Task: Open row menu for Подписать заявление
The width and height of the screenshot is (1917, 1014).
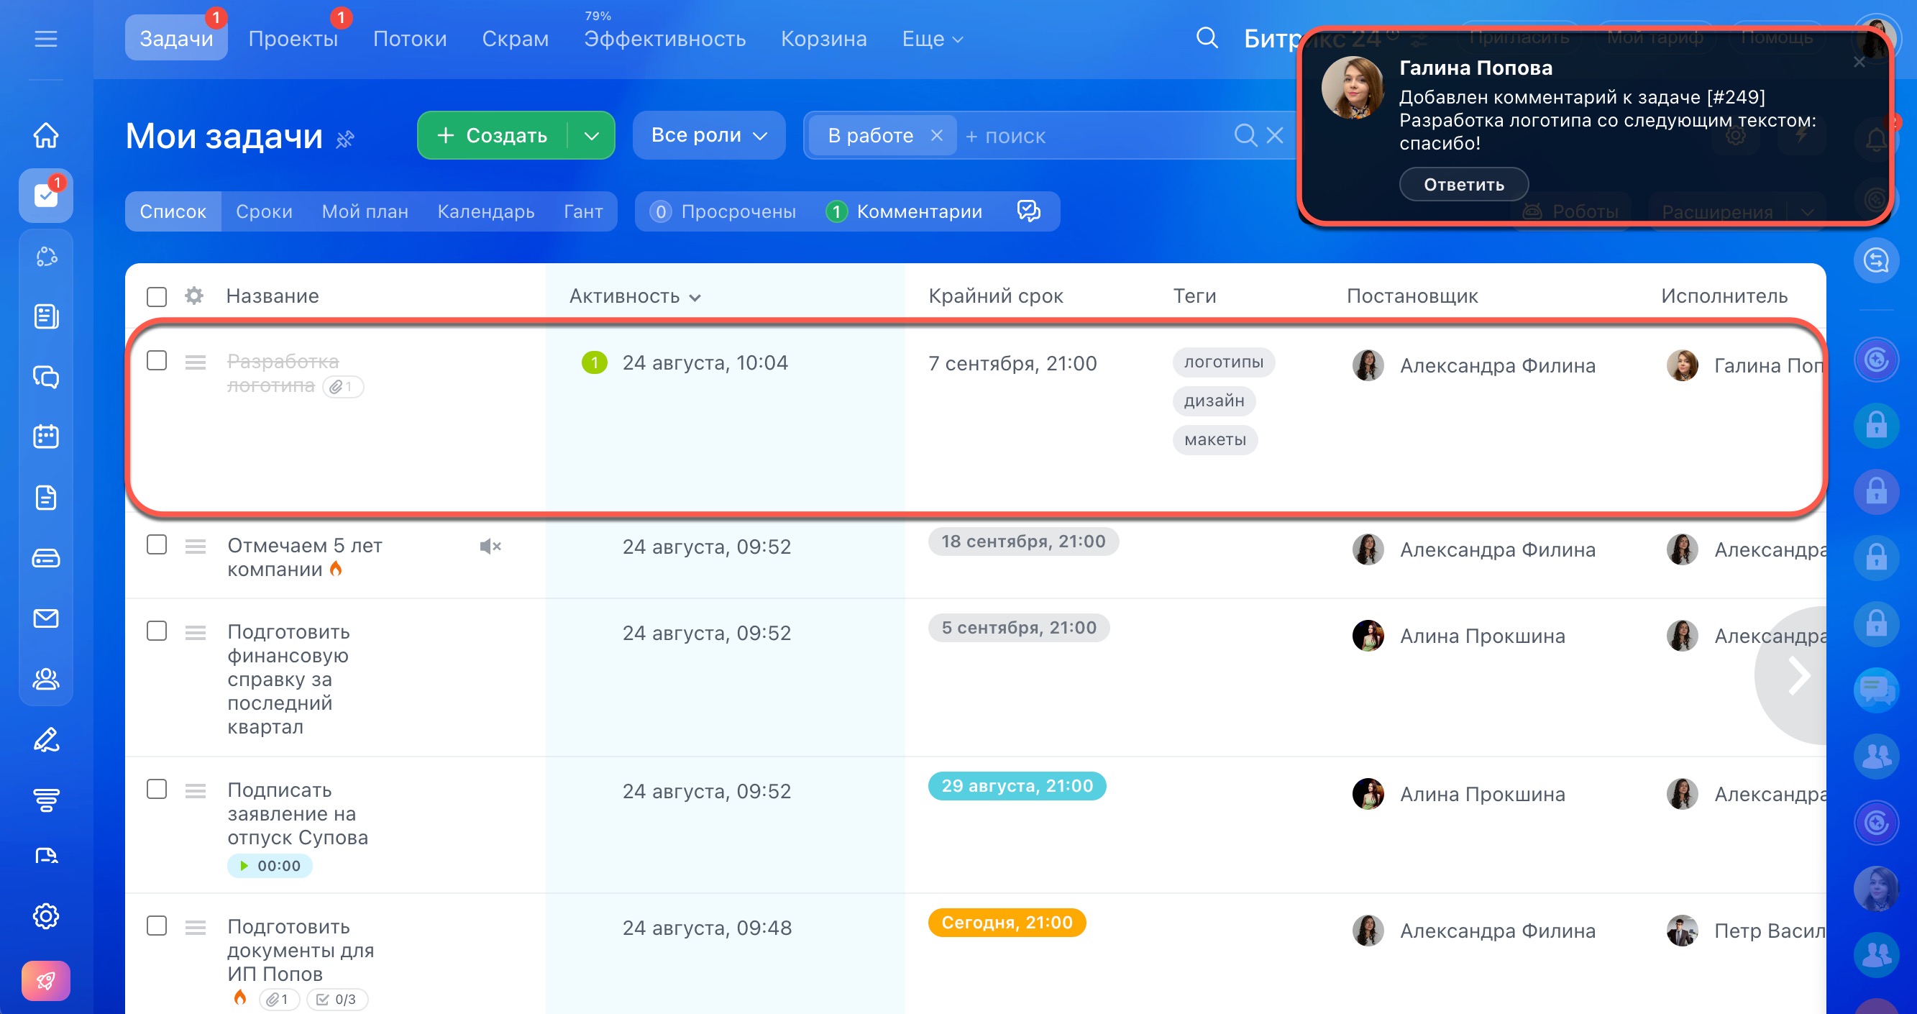Action: (x=196, y=790)
